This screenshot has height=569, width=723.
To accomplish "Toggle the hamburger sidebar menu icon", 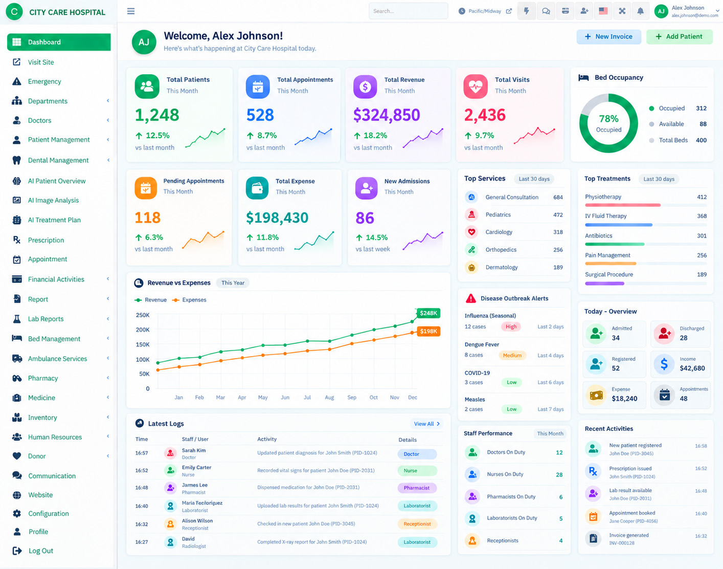I will tap(131, 11).
